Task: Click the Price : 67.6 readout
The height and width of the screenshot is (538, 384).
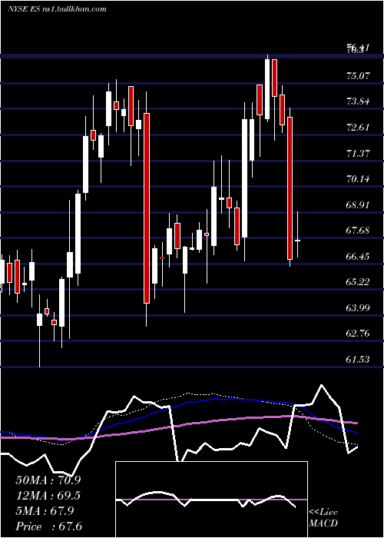Action: click(48, 526)
